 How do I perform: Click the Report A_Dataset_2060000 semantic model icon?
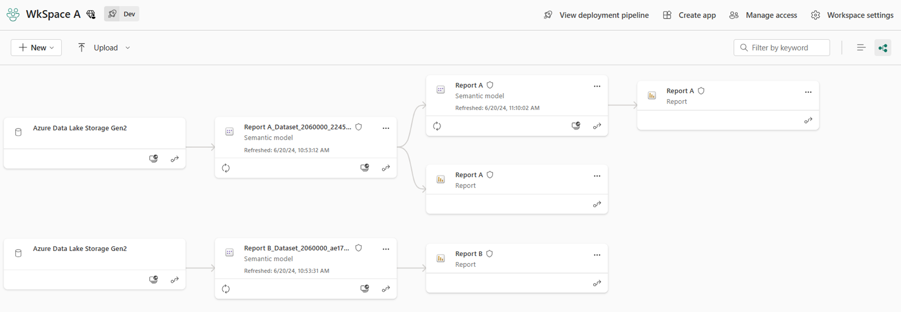[x=229, y=132]
